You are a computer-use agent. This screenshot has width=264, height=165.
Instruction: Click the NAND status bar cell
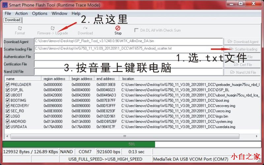pos(67,152)
